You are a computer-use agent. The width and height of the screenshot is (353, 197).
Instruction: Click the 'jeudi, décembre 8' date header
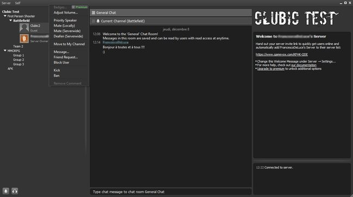(x=176, y=29)
